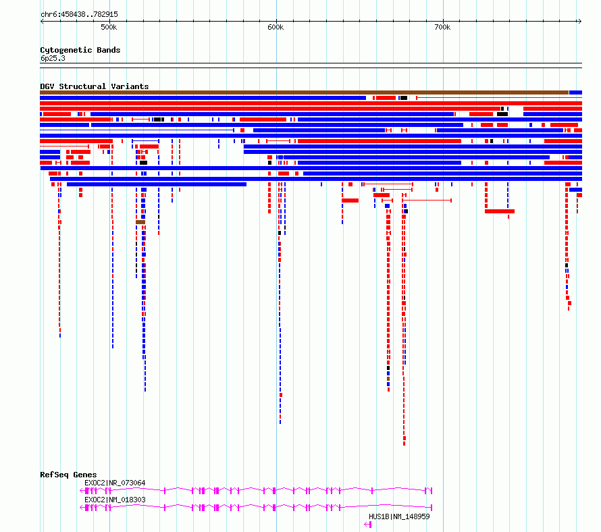Click the chr6:458438..782915 region label
The width and height of the screenshot is (601, 532).
(79, 15)
